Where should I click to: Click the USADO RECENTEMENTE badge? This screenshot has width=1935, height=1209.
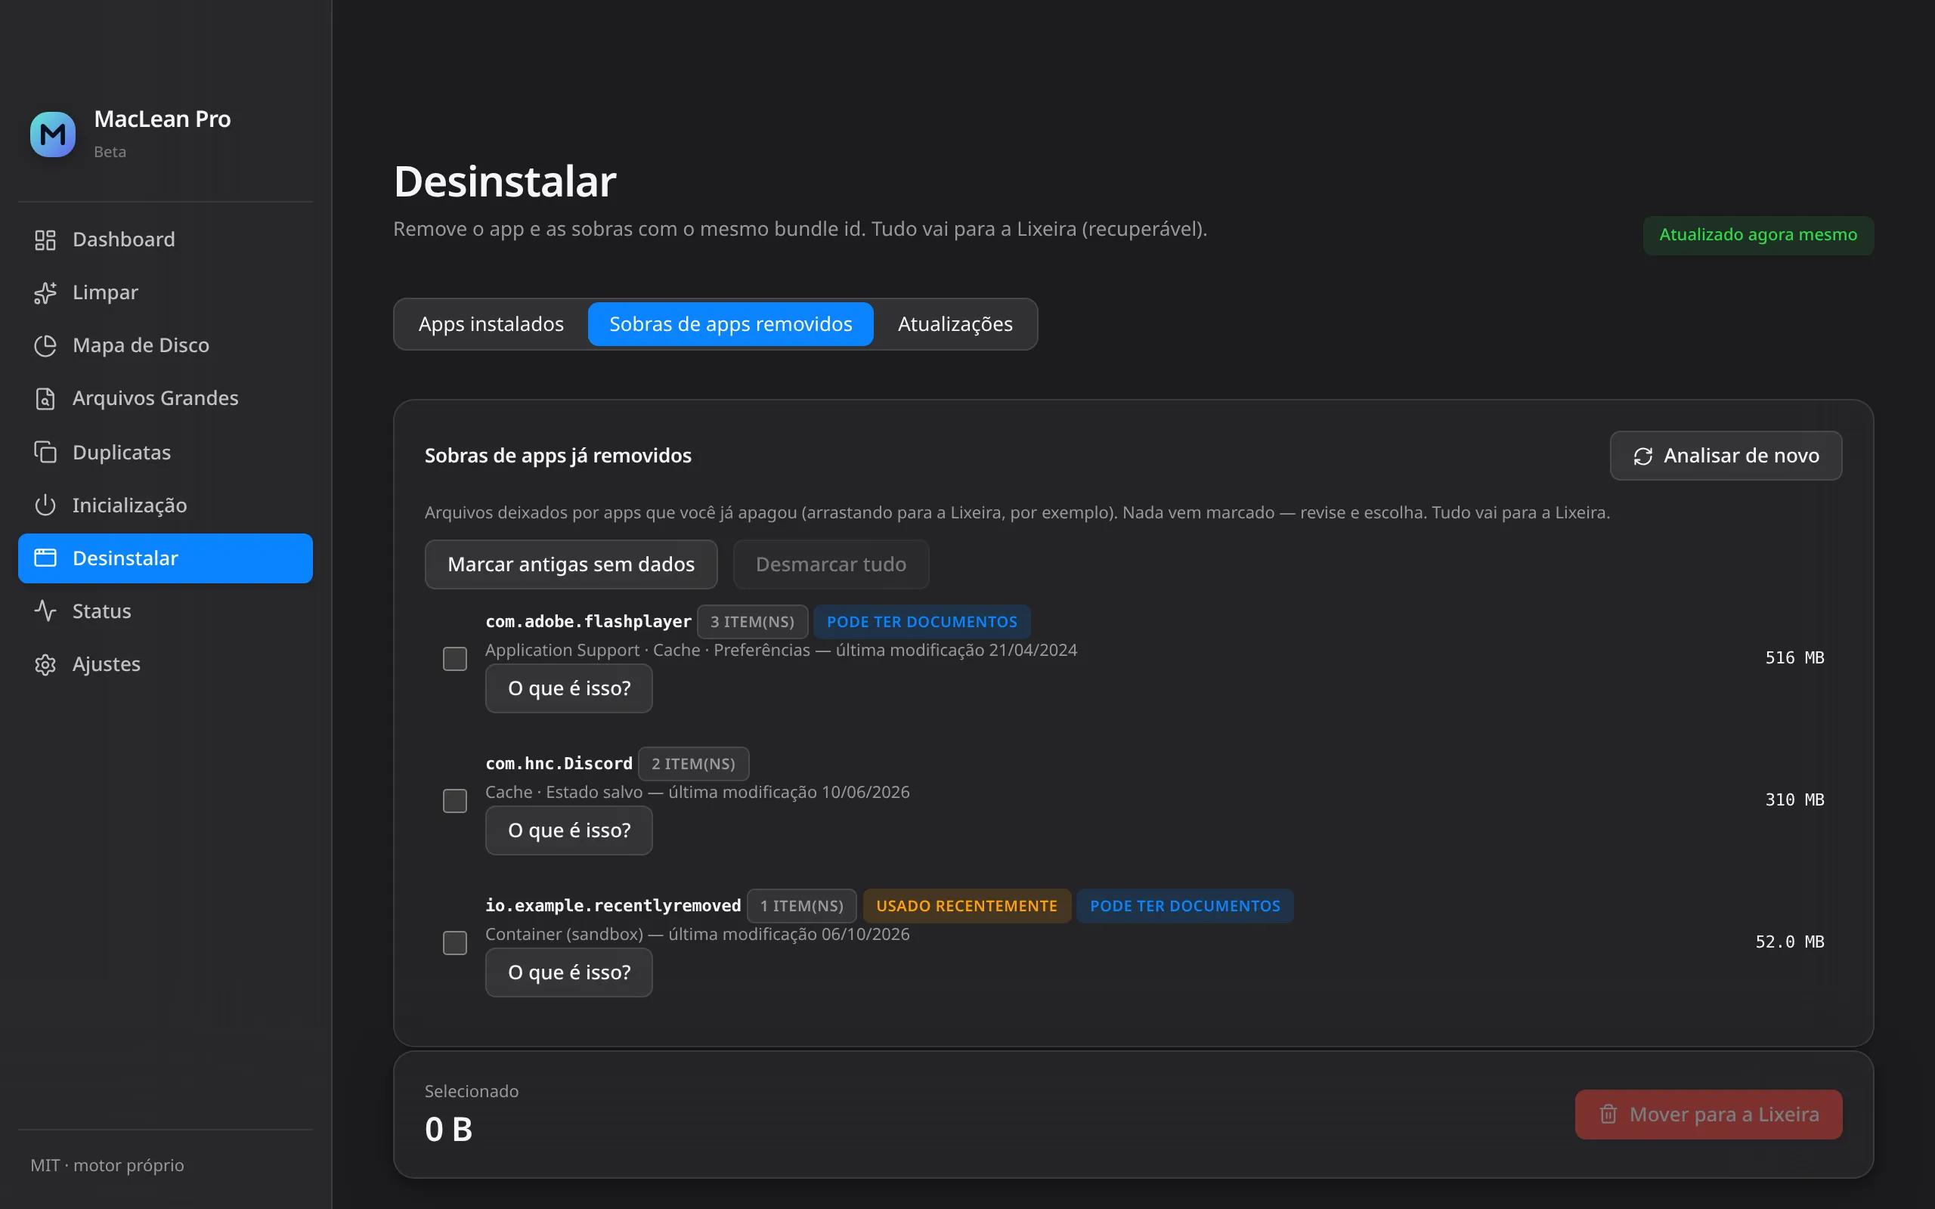967,906
